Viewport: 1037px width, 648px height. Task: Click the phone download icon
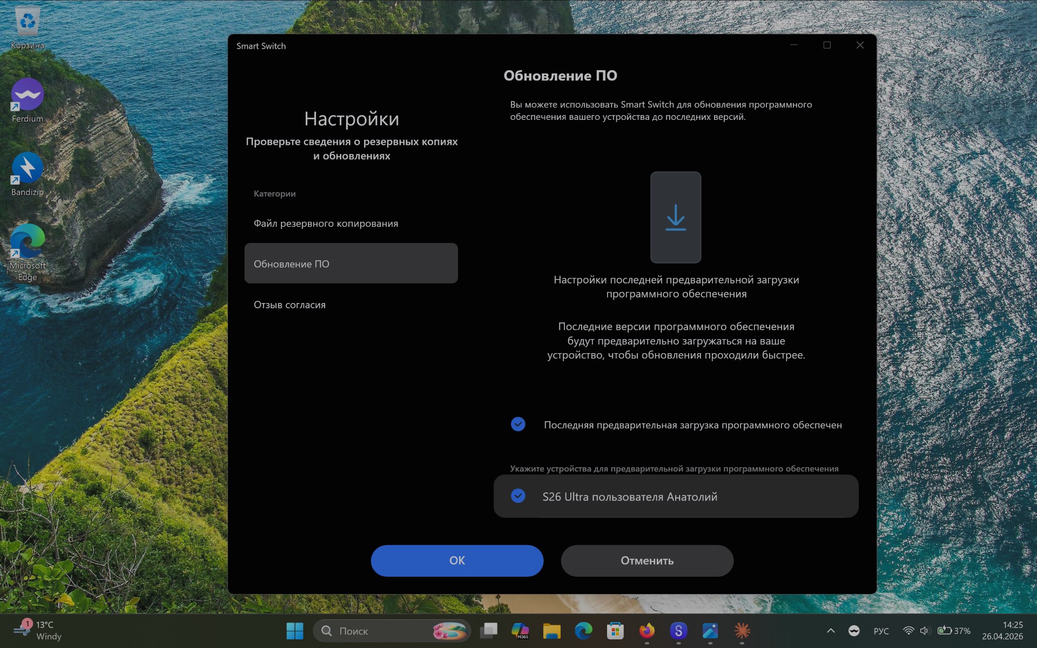pos(675,217)
